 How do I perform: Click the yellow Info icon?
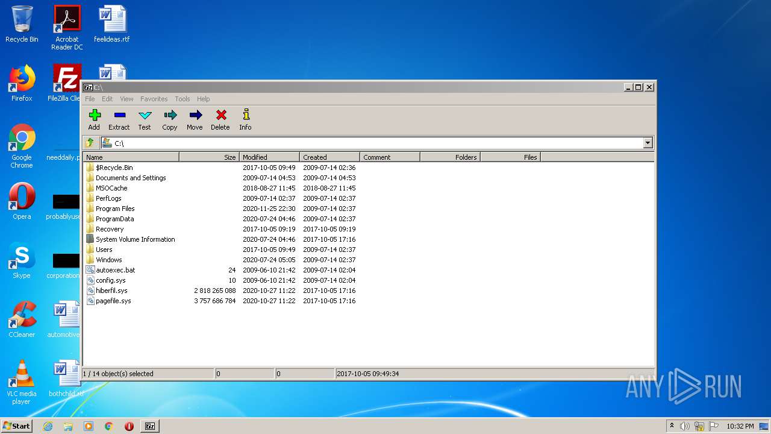tap(246, 115)
